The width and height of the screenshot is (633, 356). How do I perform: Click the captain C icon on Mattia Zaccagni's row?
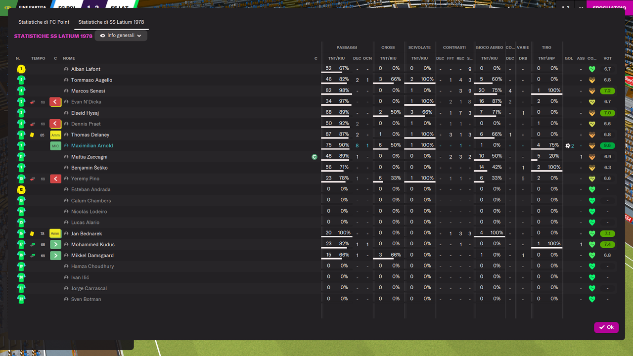point(314,157)
